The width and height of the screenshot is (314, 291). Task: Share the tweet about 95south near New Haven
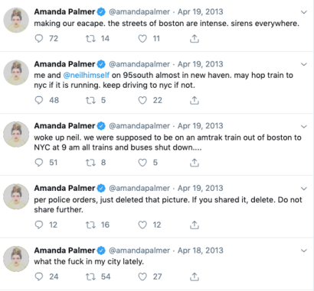195,100
